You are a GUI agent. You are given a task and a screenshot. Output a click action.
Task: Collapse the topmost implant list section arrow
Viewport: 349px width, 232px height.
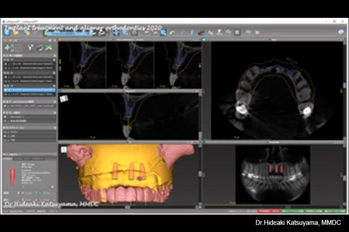(x=54, y=55)
